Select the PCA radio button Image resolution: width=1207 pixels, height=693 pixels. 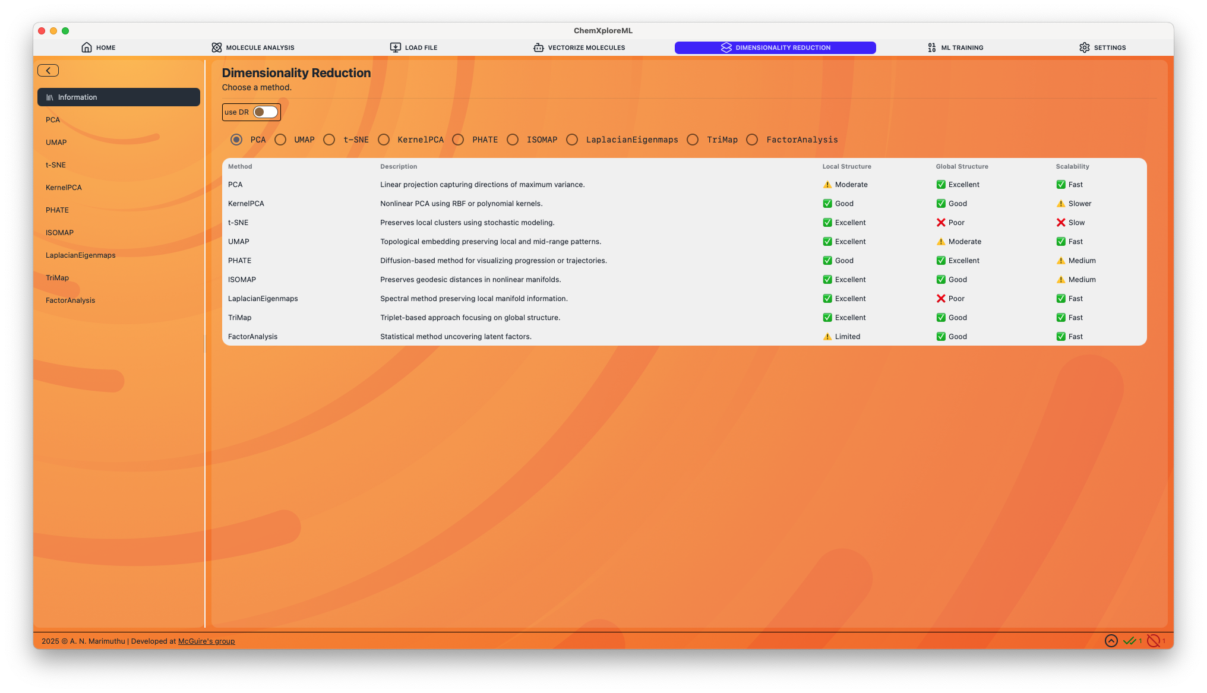coord(236,140)
